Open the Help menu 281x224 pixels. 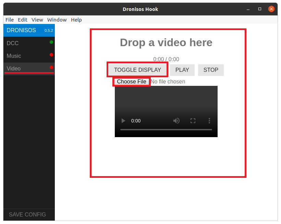[76, 19]
